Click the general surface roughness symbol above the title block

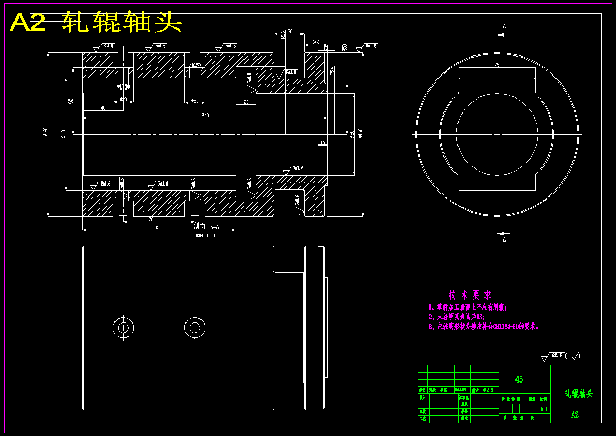(x=561, y=356)
